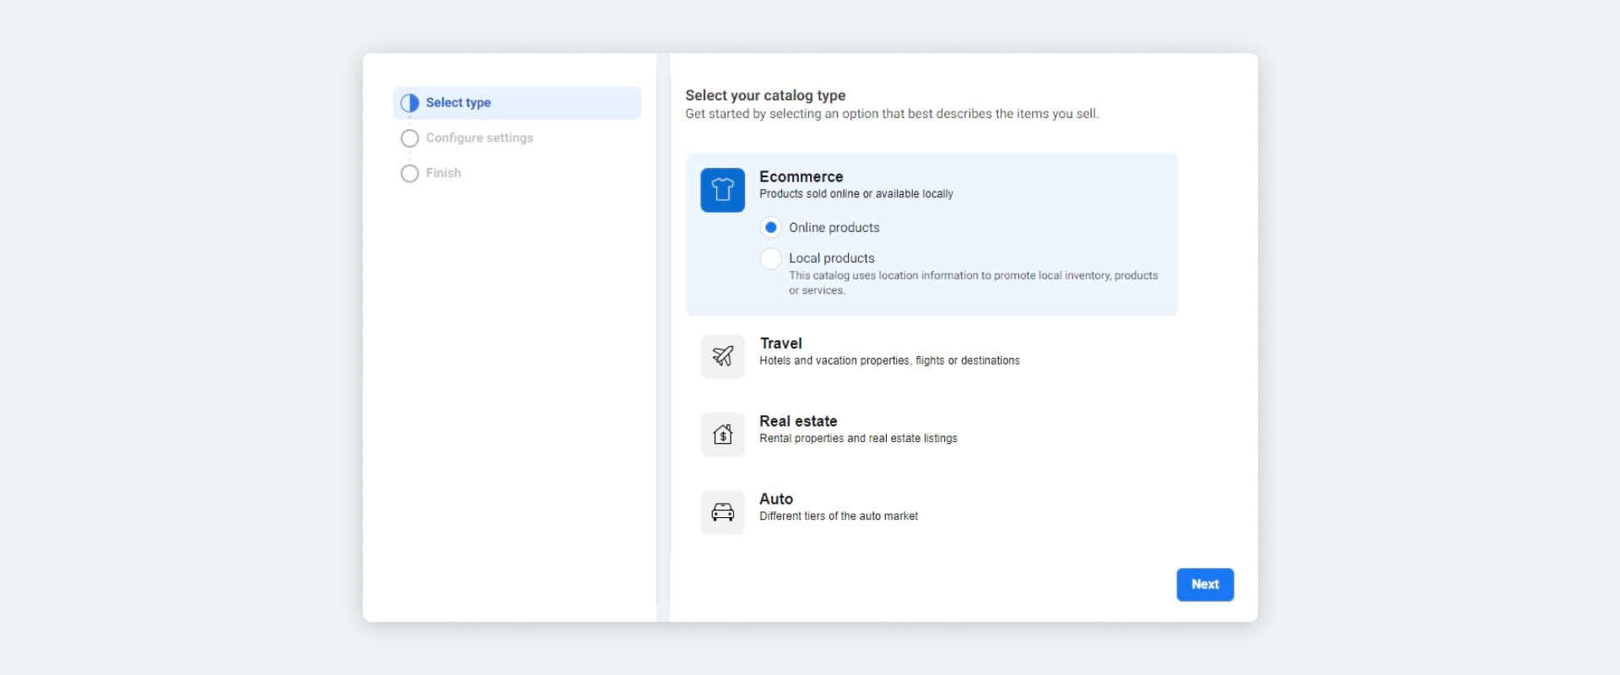Select the Online products radio button
Viewport: 1620px width, 675px height.
tap(770, 228)
